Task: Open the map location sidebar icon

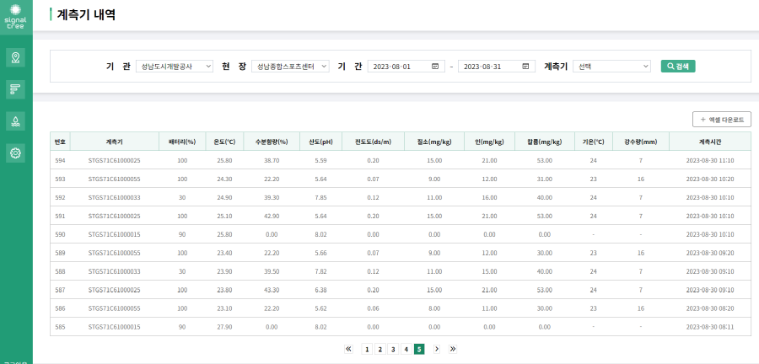Action: pyautogui.click(x=15, y=57)
